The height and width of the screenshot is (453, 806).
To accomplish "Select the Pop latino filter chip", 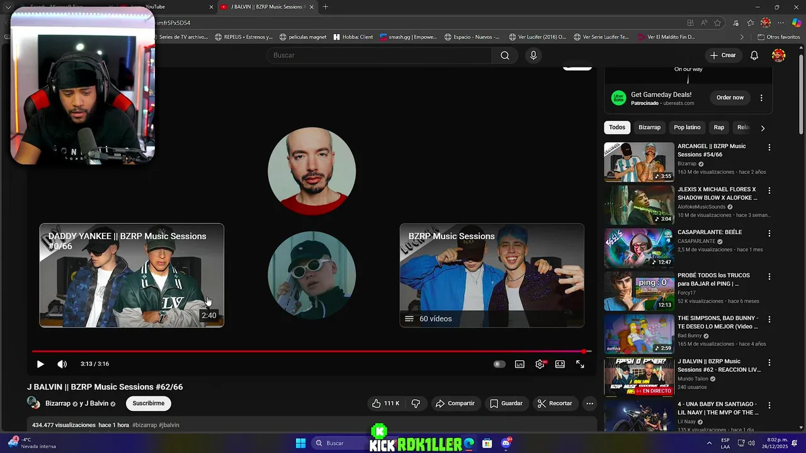I will pyautogui.click(x=687, y=127).
